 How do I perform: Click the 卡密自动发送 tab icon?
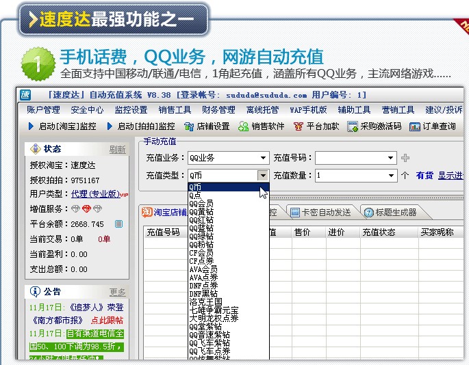click(295, 213)
